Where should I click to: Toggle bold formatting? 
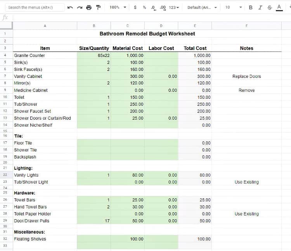coord(251,7)
